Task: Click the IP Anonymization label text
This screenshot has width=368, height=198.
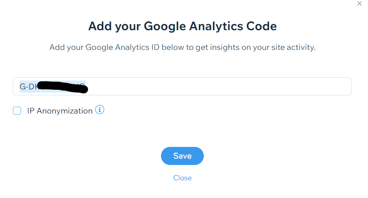Action: click(60, 111)
